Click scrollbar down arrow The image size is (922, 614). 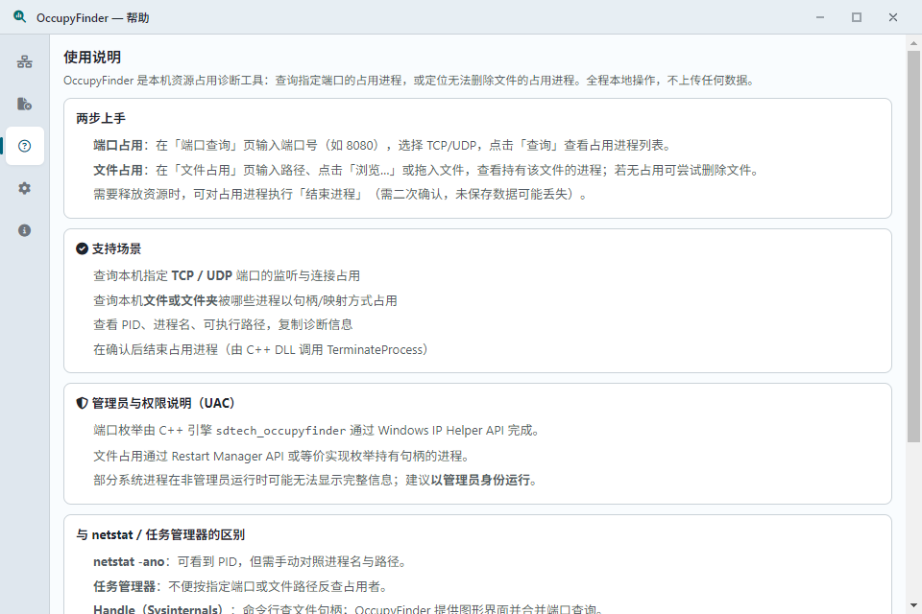(913, 605)
